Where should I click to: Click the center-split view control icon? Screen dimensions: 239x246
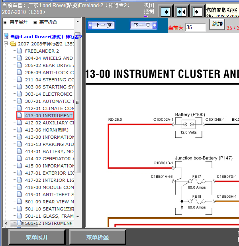coord(182,12)
